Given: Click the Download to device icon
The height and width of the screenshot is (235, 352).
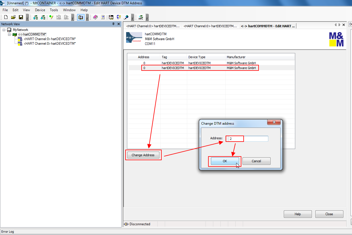Looking at the screenshot, I should 66,17.
